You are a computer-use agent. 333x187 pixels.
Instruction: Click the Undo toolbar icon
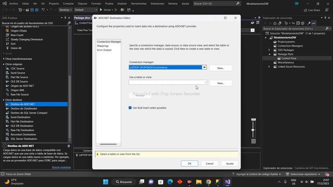click(x=43, y=10)
